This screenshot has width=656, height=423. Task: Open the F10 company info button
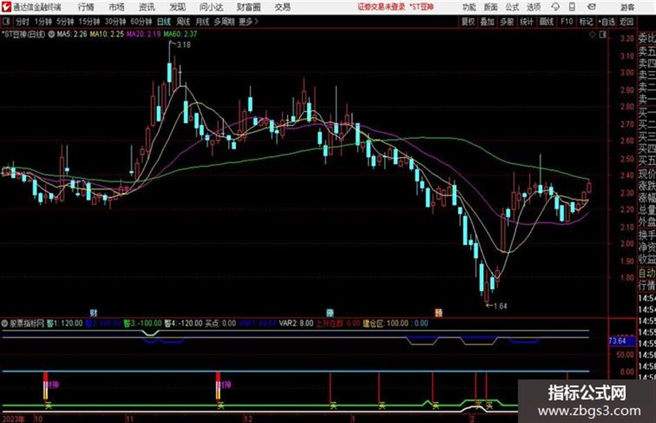(x=566, y=22)
